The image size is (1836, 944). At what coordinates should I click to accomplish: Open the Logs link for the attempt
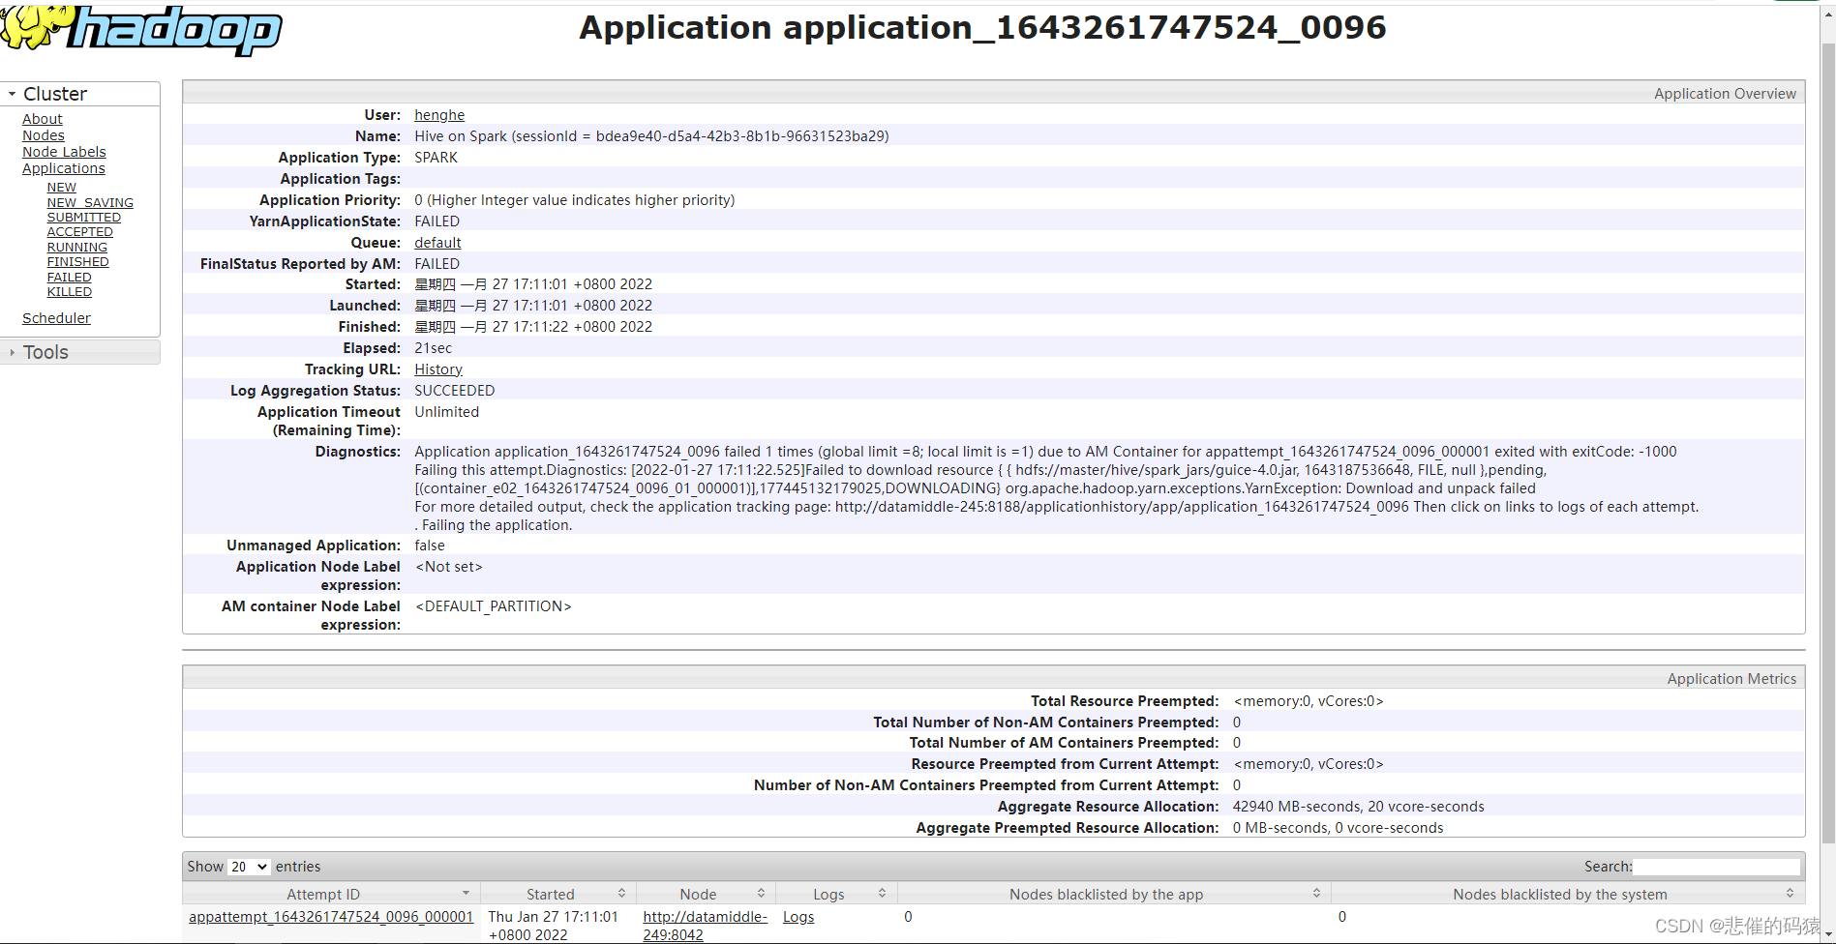pyautogui.click(x=798, y=917)
